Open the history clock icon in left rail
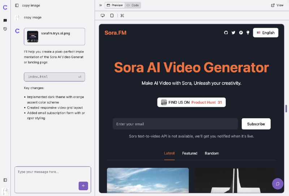 pos(5,29)
